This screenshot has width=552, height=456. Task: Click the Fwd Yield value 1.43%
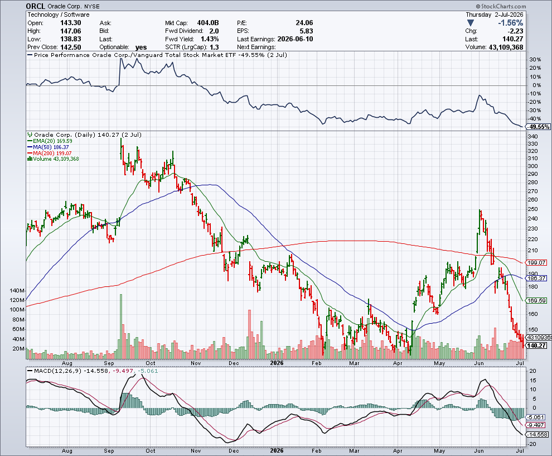[x=210, y=39]
